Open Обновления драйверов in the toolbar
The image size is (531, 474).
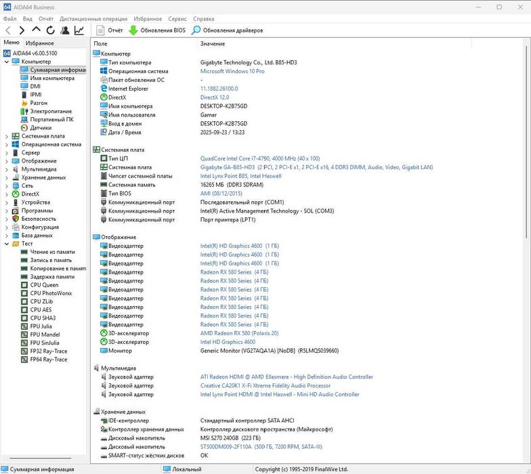pyautogui.click(x=228, y=30)
